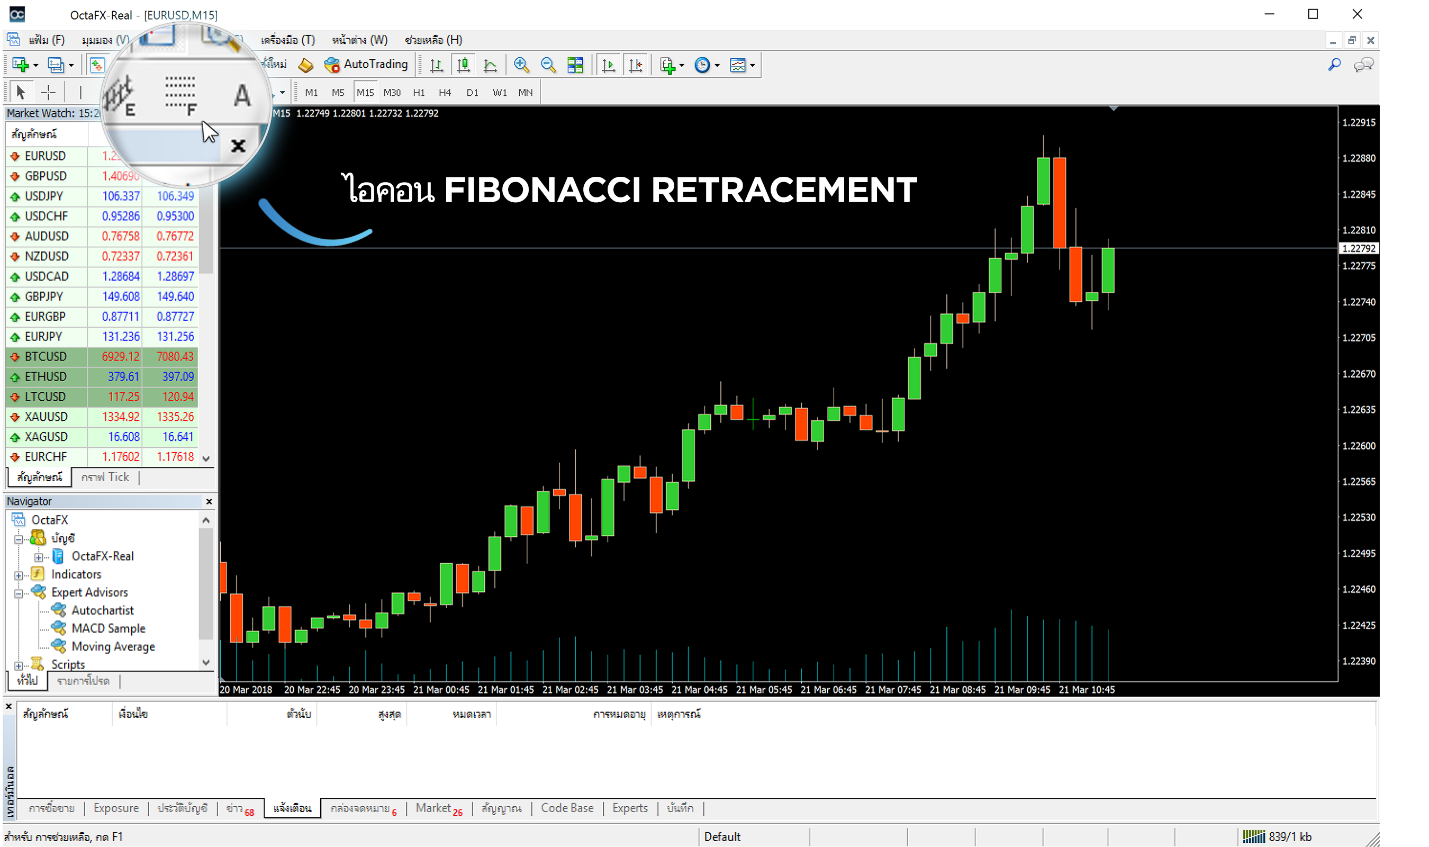Open the Templates dropdown arrow

pos(753,66)
